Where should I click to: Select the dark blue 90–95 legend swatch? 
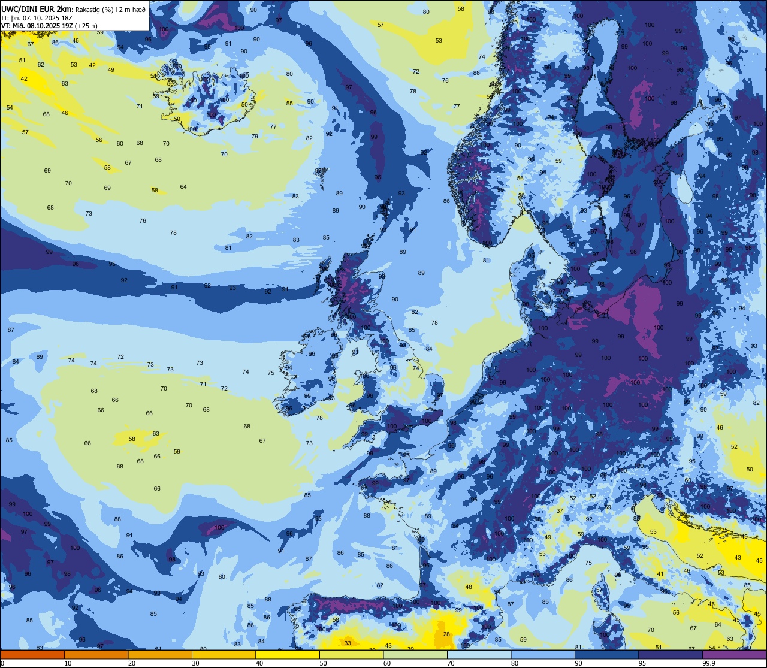pos(606,655)
